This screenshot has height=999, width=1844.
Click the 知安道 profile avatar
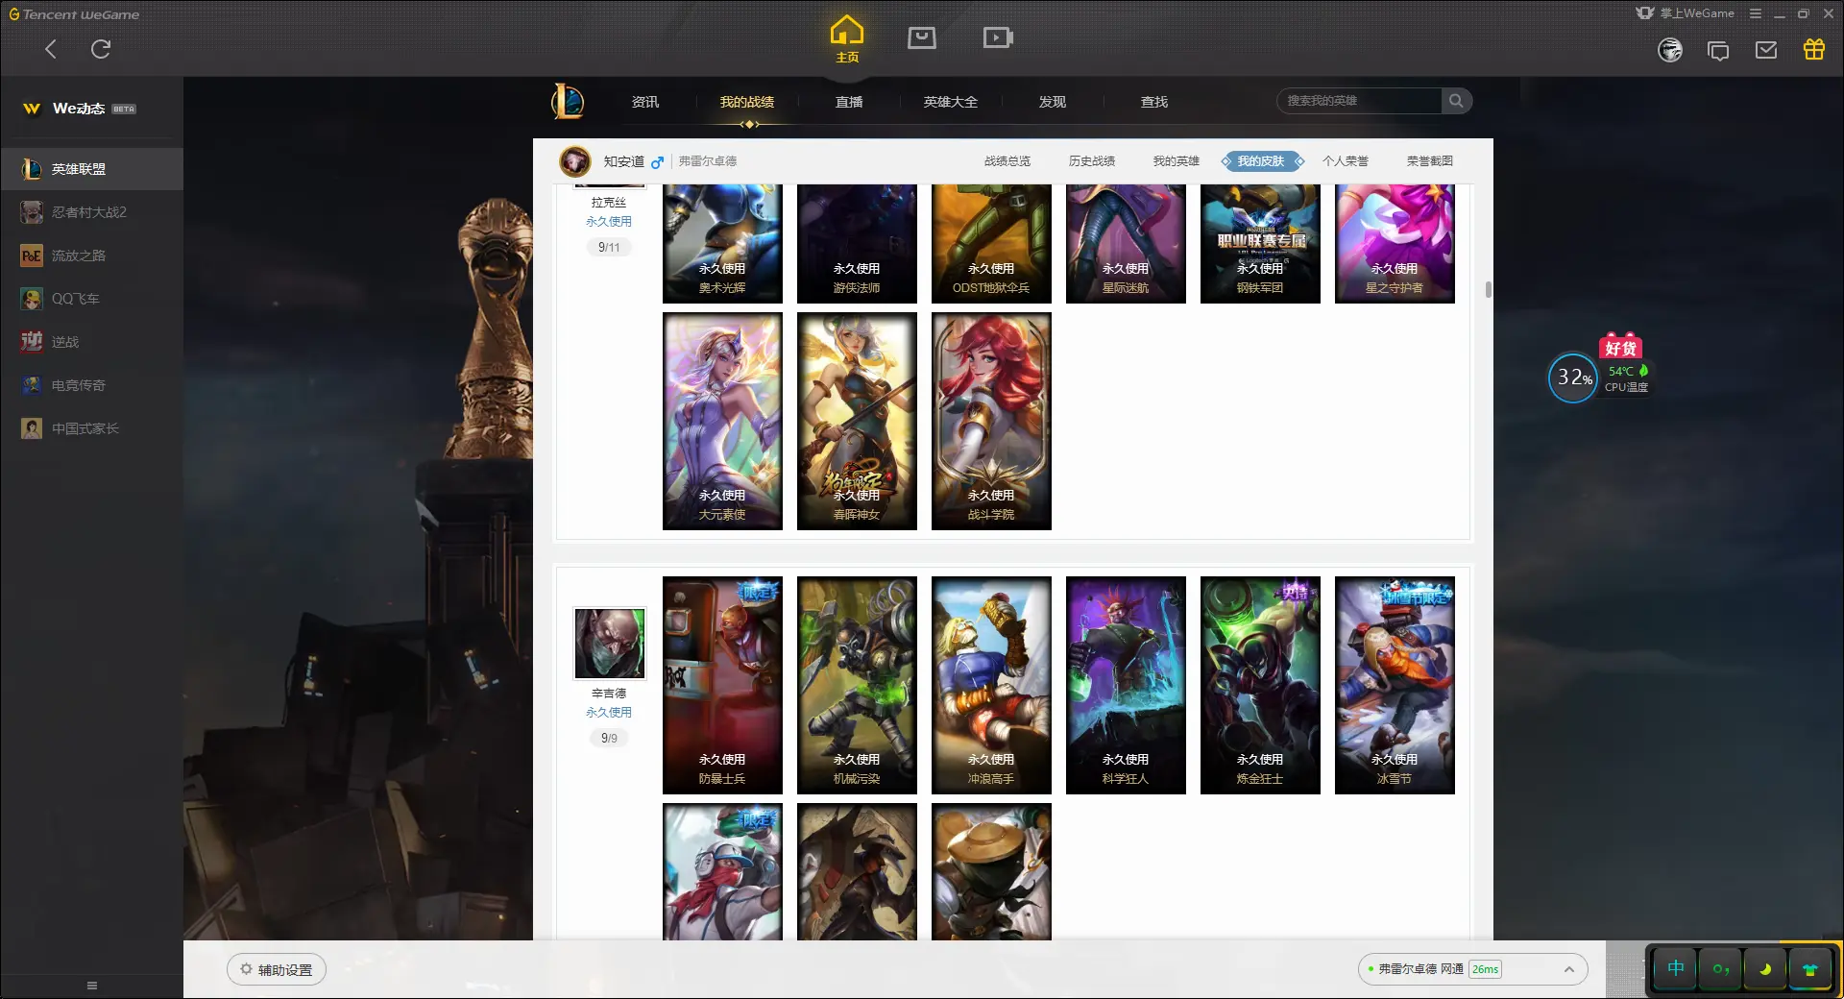[575, 161]
